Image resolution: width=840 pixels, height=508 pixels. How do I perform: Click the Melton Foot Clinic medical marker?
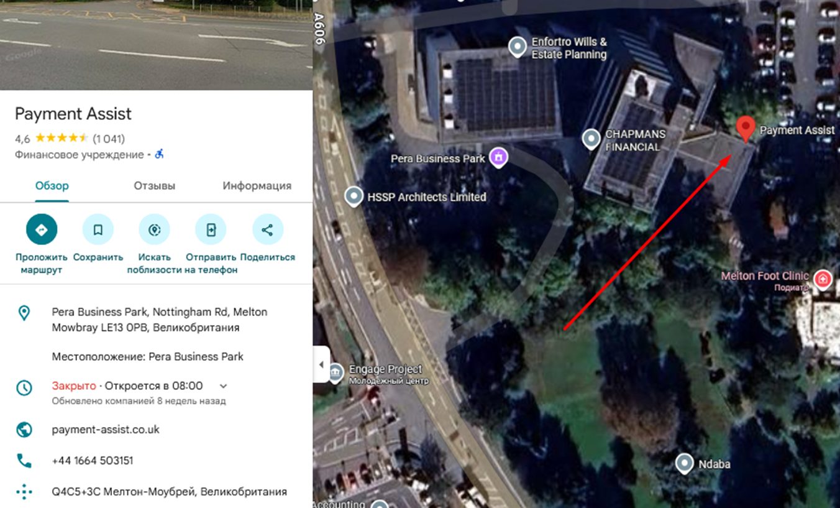[x=823, y=279]
